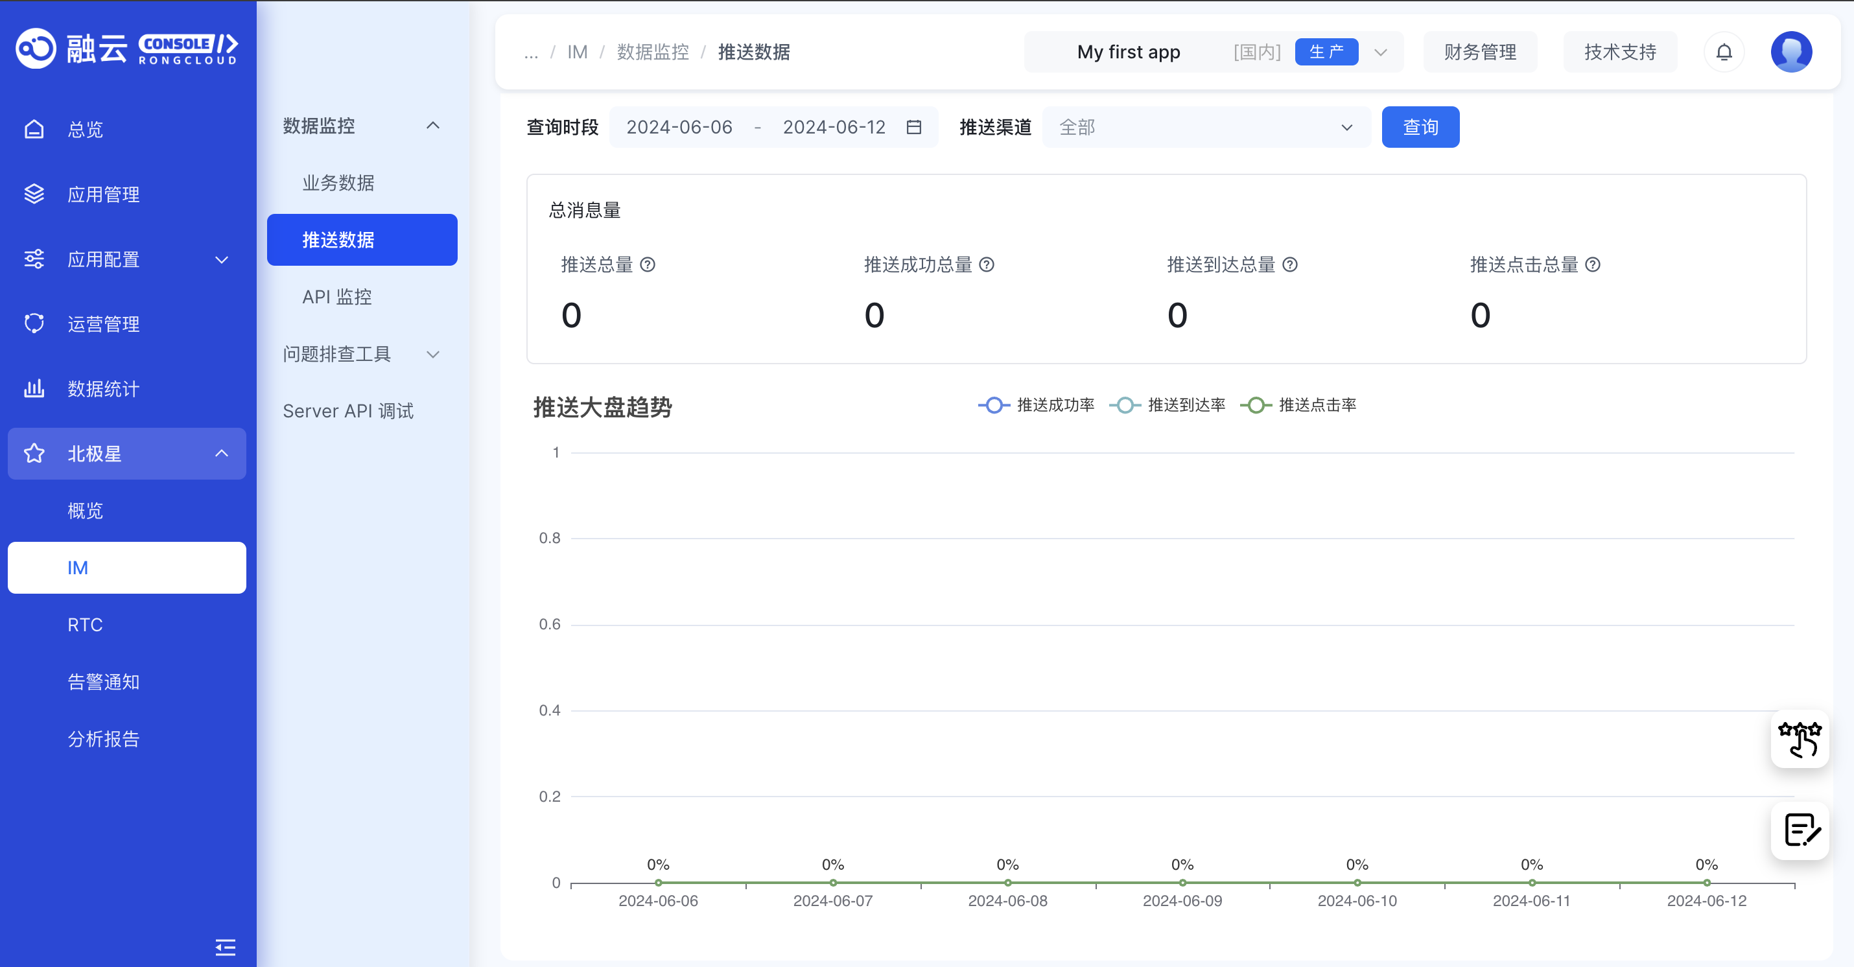Image resolution: width=1854 pixels, height=967 pixels.
Task: Open the floating edit note icon
Action: (x=1800, y=830)
